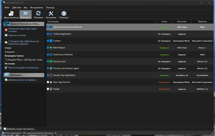Click the Удалить из списка icon
Viewport: 215px width, 136px height.
(x=6, y=35)
